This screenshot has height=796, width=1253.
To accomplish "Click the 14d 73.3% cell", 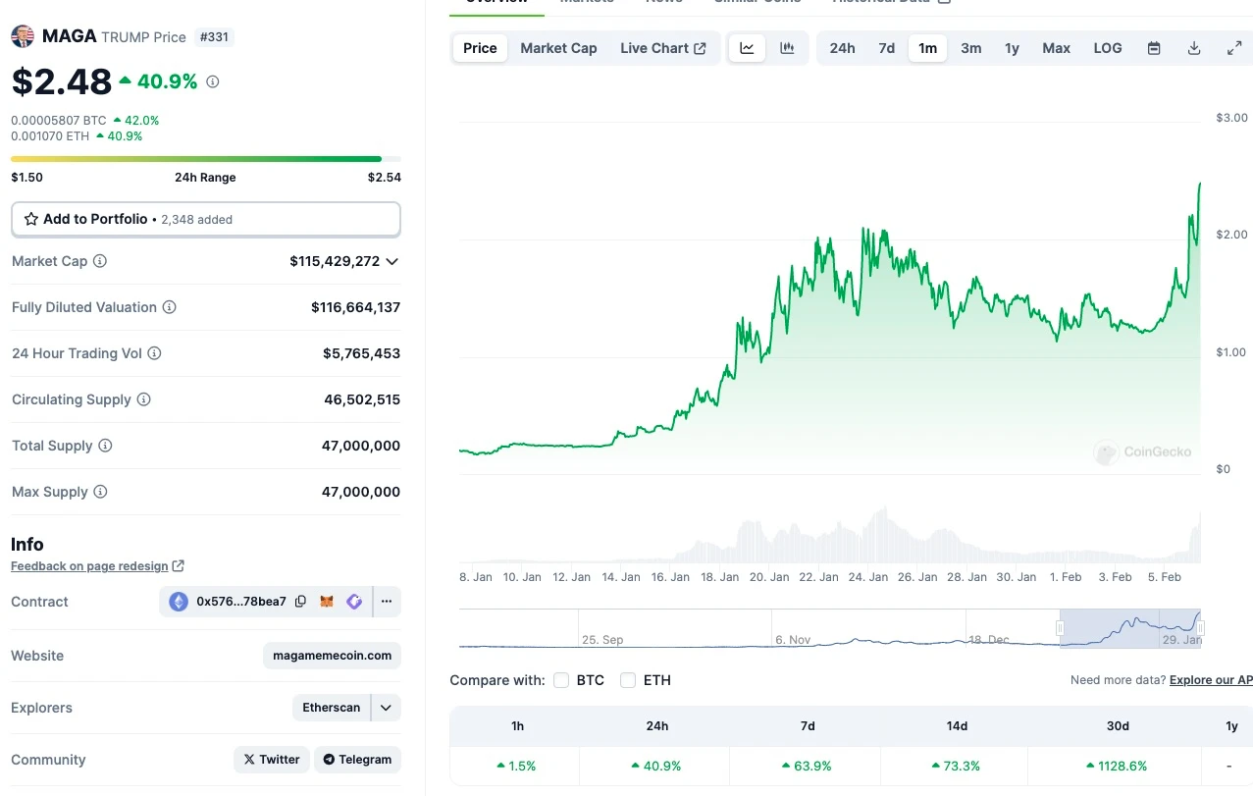I will point(957,766).
